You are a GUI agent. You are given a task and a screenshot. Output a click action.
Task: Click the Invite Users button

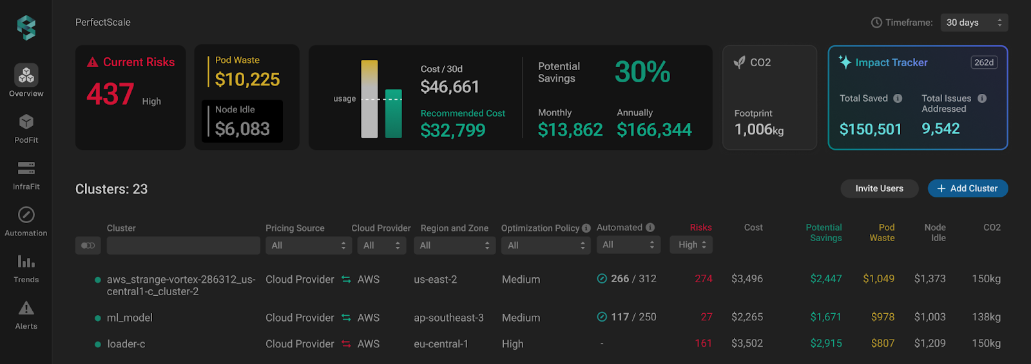pyautogui.click(x=880, y=188)
